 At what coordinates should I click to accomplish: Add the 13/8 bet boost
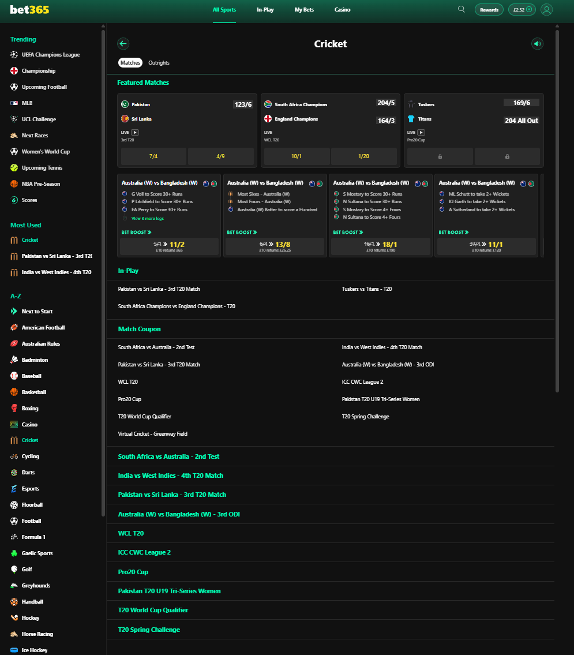[x=275, y=246]
